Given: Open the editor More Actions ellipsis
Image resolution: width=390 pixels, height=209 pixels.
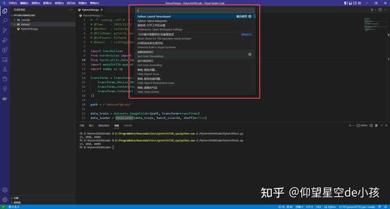Looking at the screenshot, I should (x=386, y=10).
